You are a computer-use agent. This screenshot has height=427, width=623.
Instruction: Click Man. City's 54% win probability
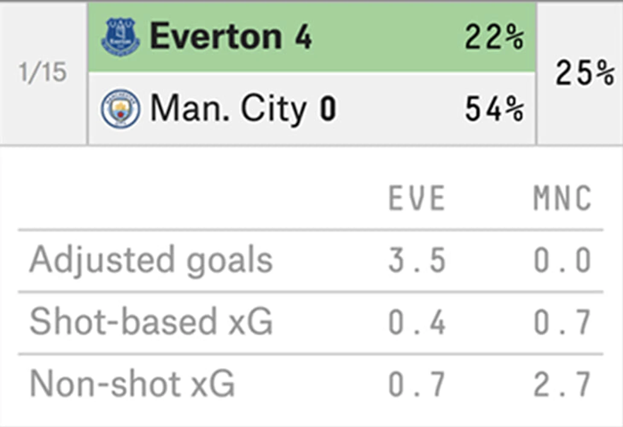tap(494, 109)
